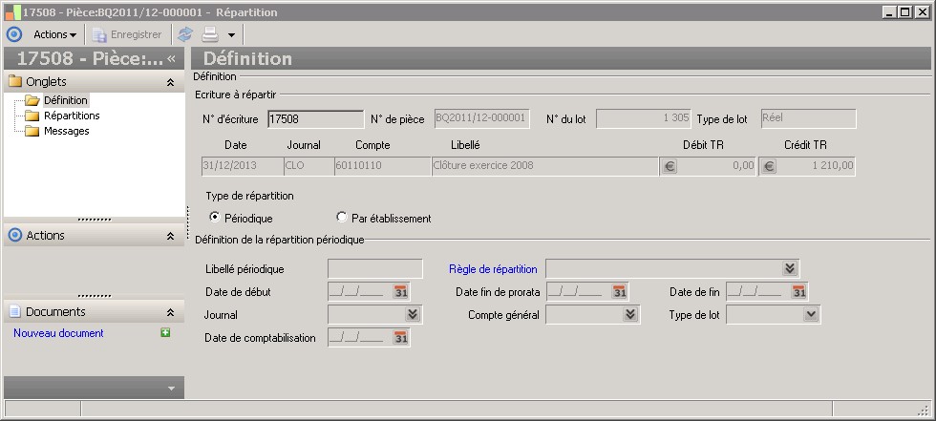Click the Libellé périodique text field
The width and height of the screenshot is (936, 421).
coord(374,269)
